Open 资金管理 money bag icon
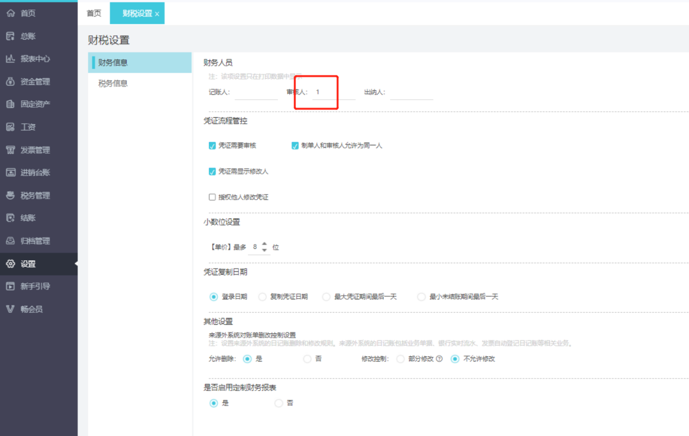Viewport: 689px width, 436px height. 10,82
